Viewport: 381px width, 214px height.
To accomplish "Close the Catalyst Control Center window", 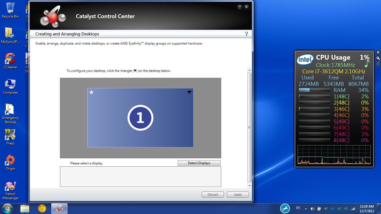I will pos(246,8).
